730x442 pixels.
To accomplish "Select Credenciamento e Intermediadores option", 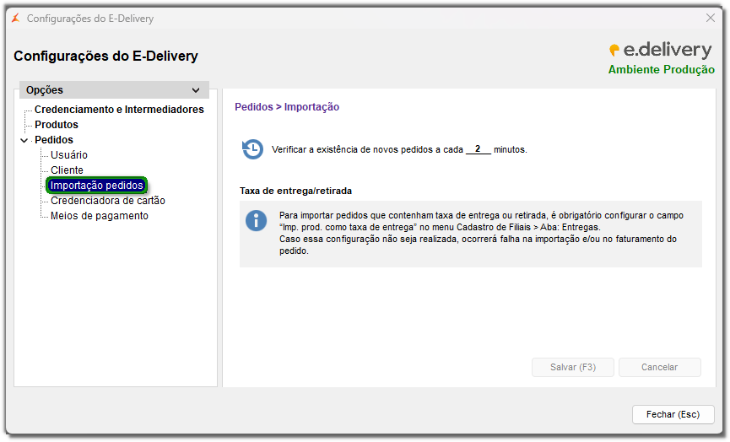I will [119, 110].
